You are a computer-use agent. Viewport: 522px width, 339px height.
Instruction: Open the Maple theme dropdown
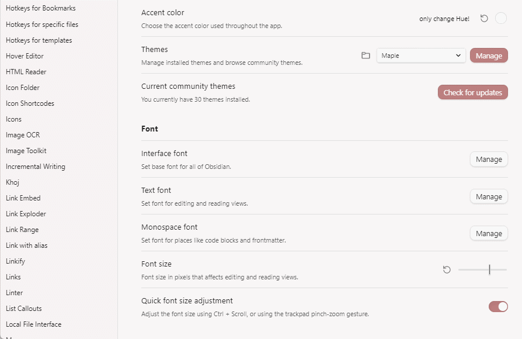pos(420,55)
